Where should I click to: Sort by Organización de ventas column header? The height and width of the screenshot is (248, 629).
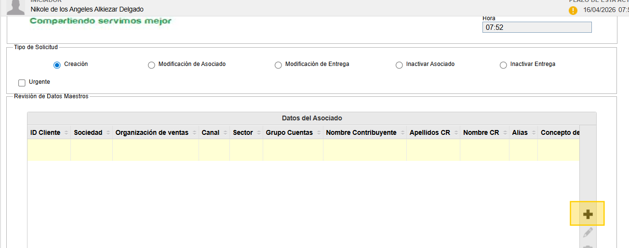click(152, 132)
